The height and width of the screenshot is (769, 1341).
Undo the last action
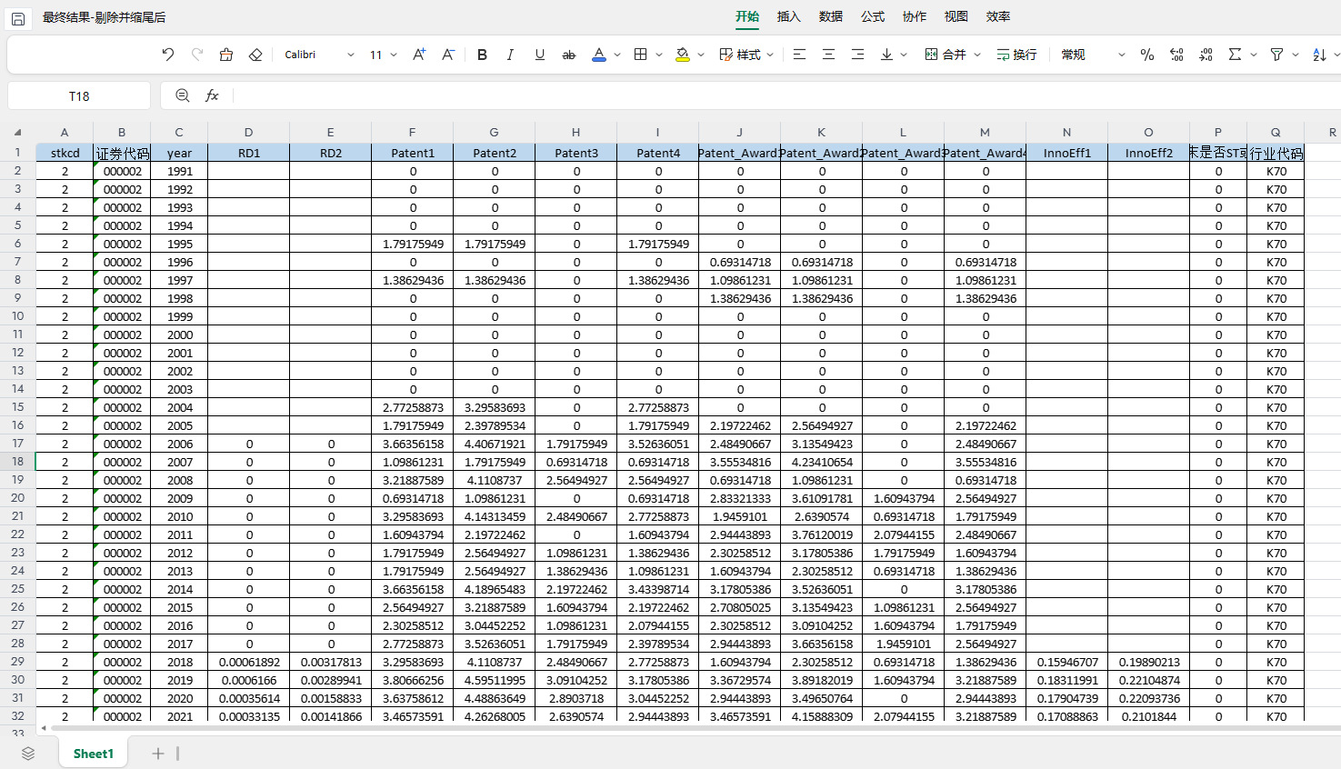168,55
